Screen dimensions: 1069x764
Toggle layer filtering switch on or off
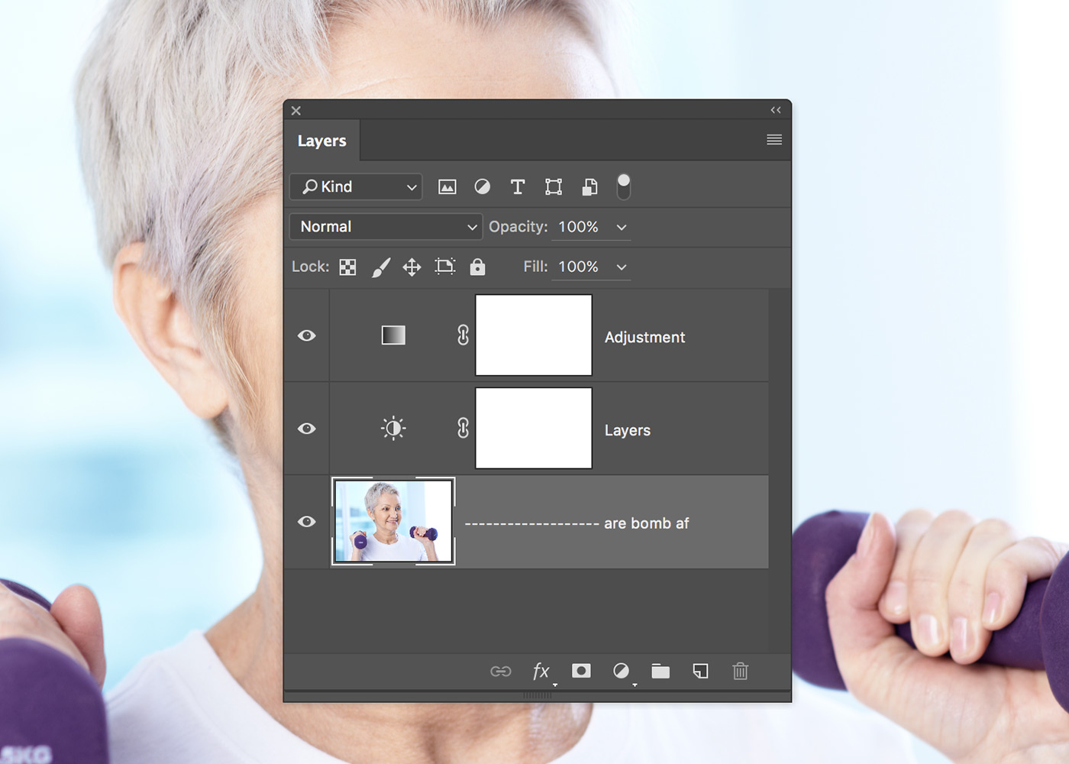coord(624,186)
